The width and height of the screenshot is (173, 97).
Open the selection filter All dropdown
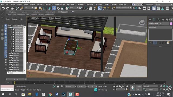(x=29, y=8)
